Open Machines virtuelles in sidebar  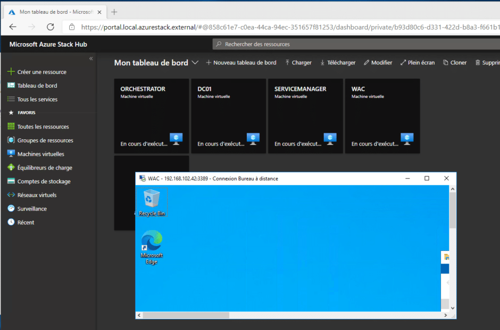[40, 154]
